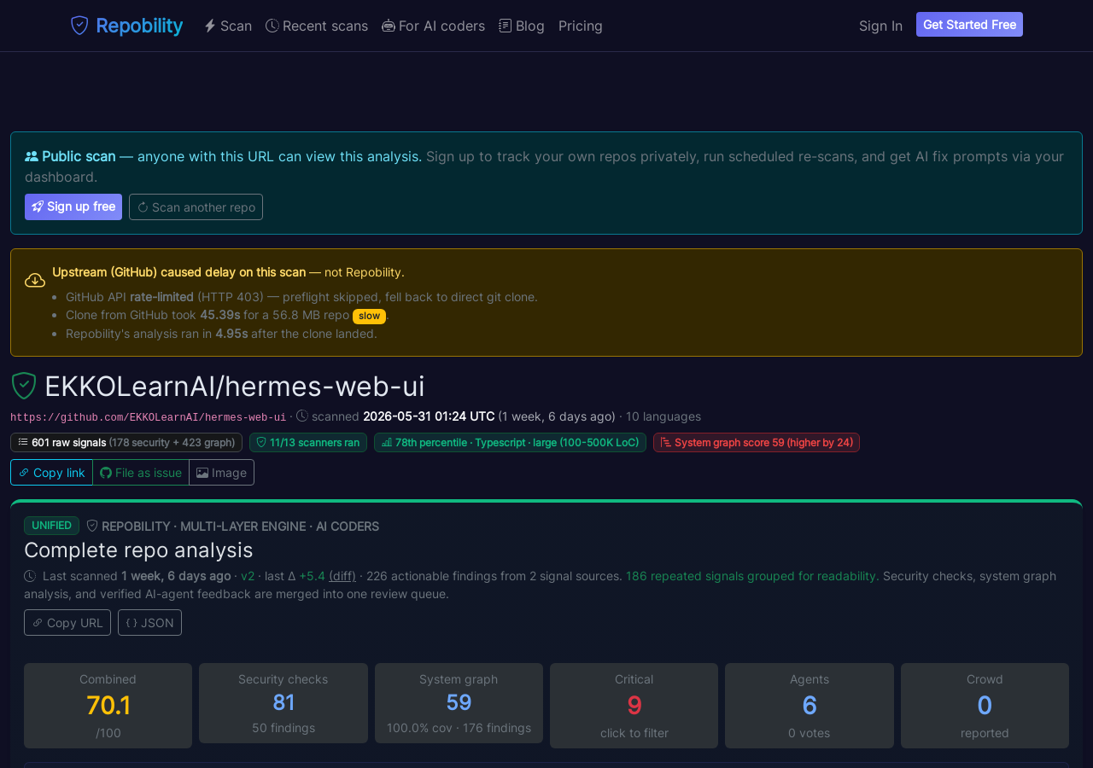Click the cloud download delay icon

35,280
